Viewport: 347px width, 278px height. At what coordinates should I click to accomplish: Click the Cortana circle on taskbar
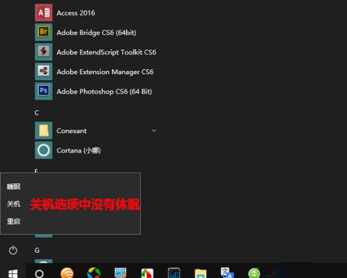(39, 274)
